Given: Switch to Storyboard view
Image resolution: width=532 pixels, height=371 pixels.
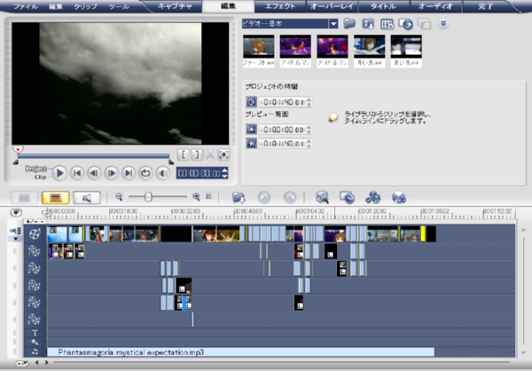Looking at the screenshot, I should (x=24, y=198).
